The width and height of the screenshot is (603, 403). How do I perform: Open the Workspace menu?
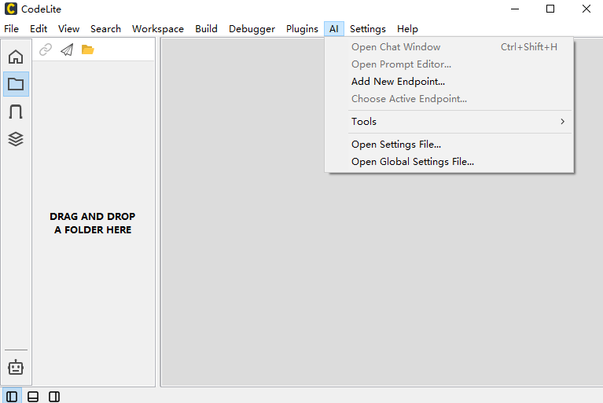point(158,29)
